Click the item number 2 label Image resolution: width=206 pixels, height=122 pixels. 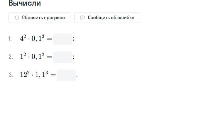[x=11, y=57]
